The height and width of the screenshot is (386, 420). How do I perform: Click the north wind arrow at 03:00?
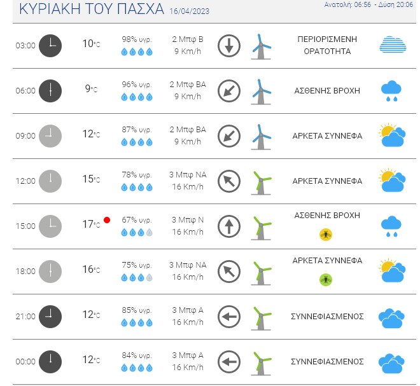(x=228, y=46)
